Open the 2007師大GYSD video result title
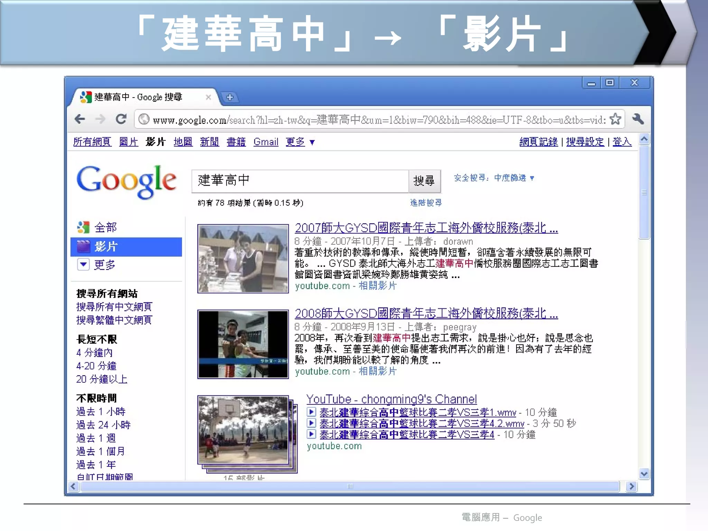Screen dimensions: 708x531 point(426,228)
